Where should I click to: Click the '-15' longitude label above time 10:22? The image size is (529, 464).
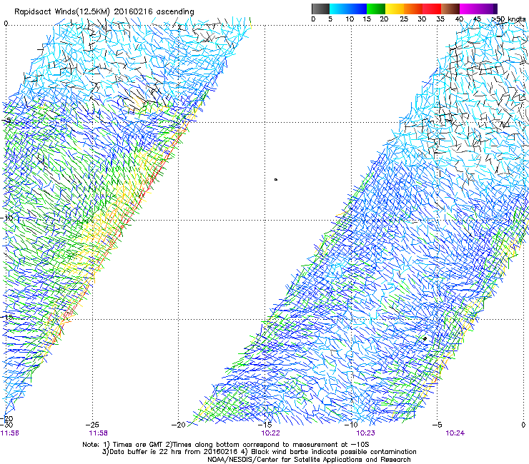tap(264, 425)
